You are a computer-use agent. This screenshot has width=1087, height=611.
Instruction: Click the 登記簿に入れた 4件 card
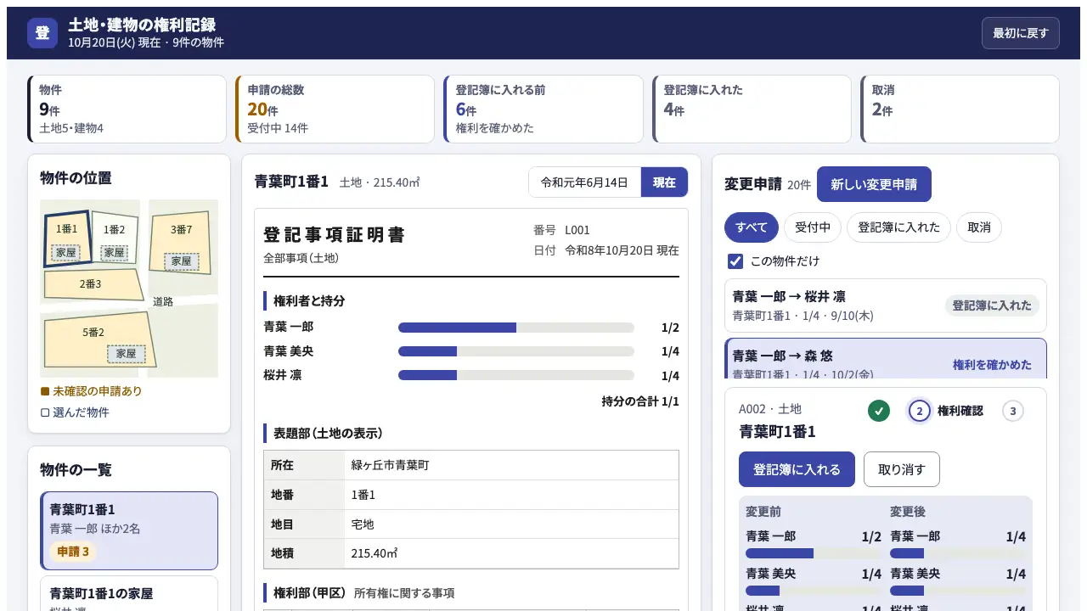coord(752,109)
